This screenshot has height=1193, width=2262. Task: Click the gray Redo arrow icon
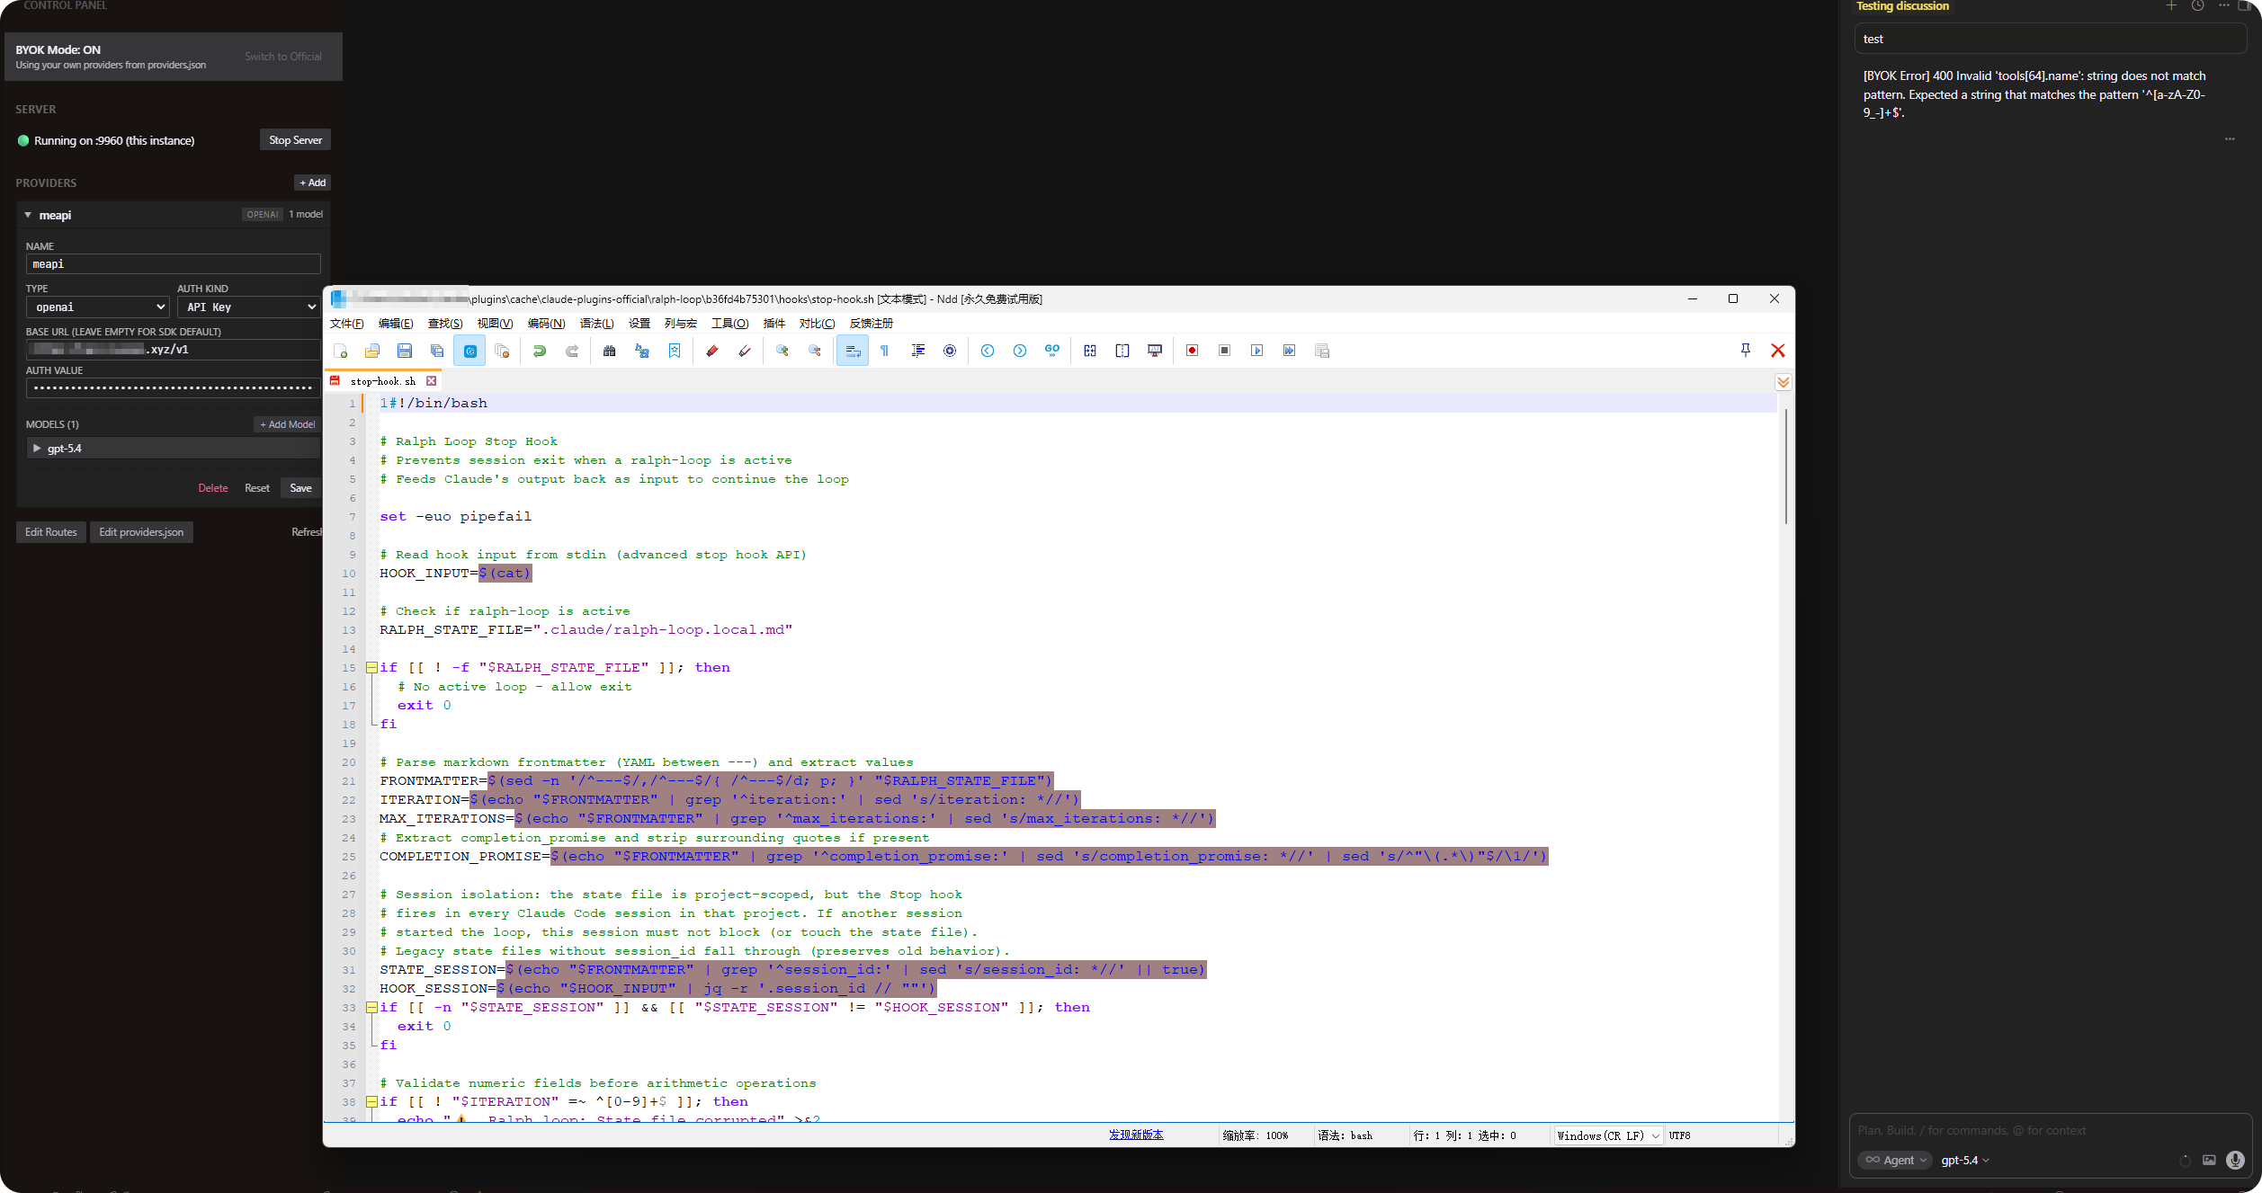click(x=572, y=351)
